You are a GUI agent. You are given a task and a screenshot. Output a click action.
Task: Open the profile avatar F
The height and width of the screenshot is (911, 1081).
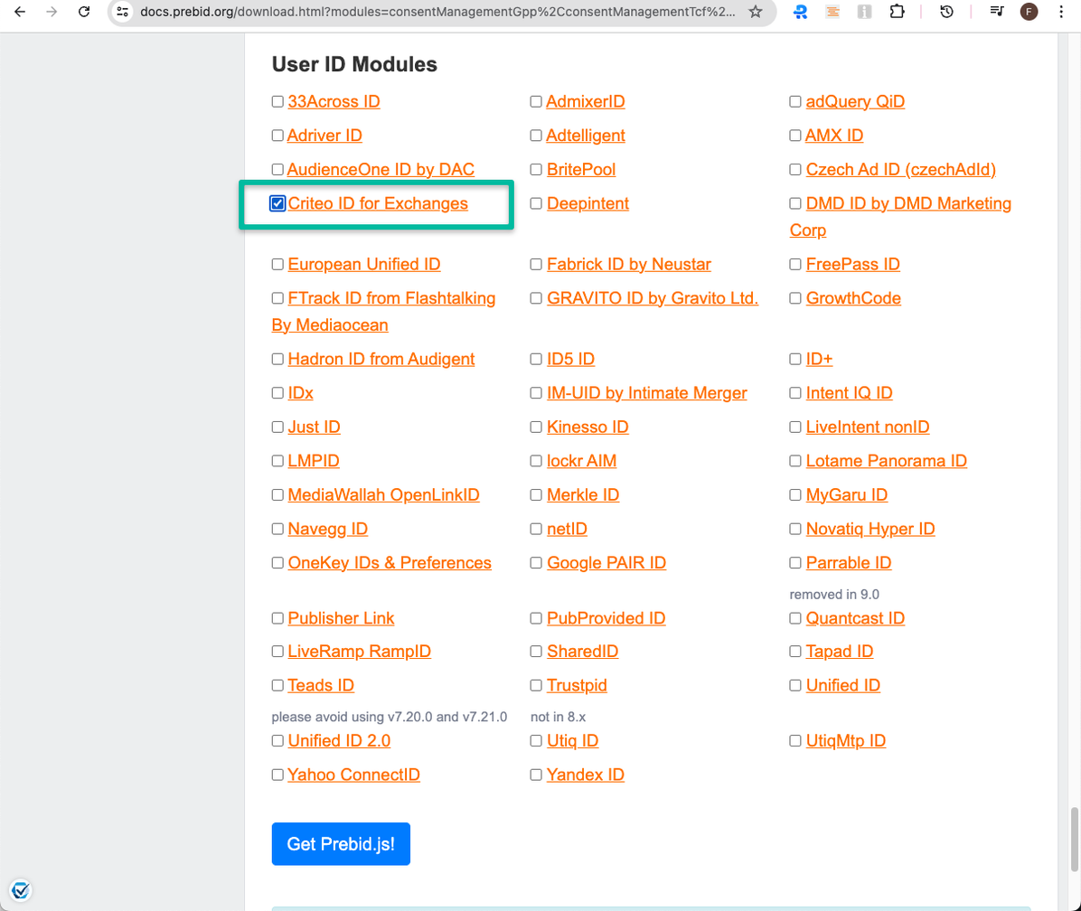click(1029, 12)
